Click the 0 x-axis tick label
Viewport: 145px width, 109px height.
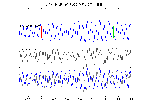(41, 99)
